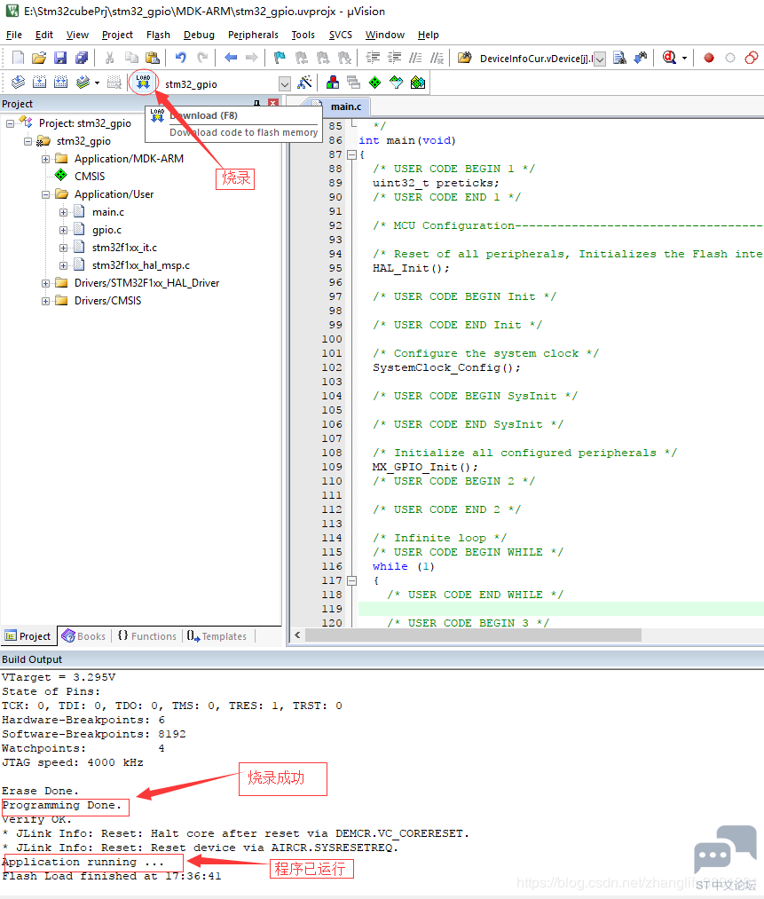The image size is (764, 899).
Task: Insert breakpoint with red dot icon
Action: pyautogui.click(x=709, y=58)
